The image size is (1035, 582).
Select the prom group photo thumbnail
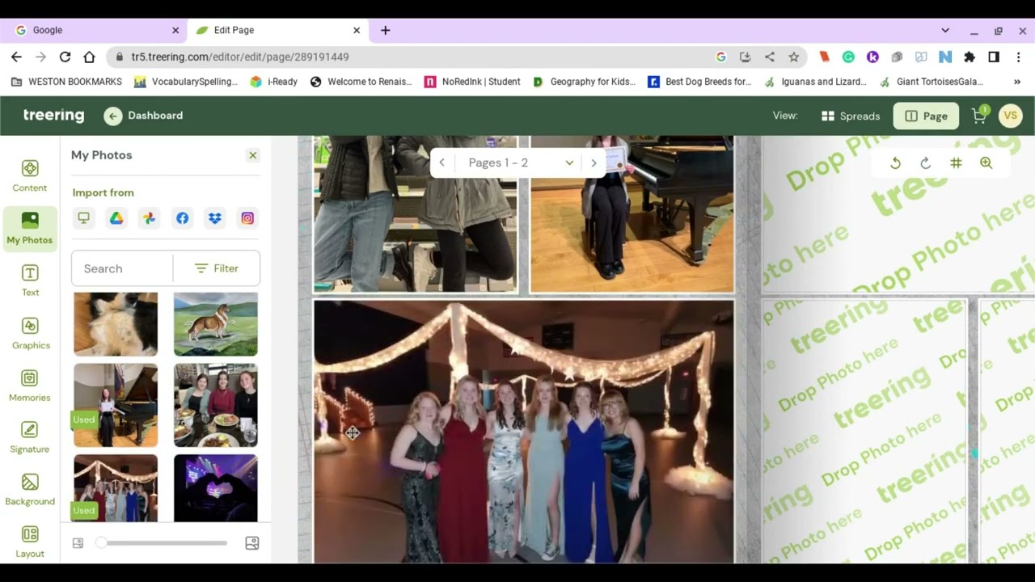click(x=116, y=488)
